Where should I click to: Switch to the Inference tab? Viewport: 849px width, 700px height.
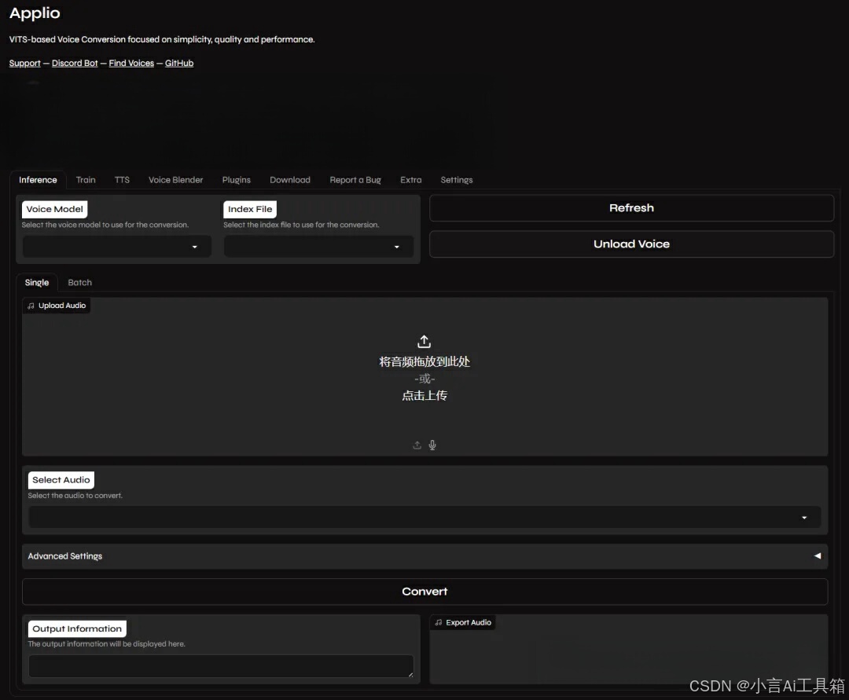click(x=38, y=180)
